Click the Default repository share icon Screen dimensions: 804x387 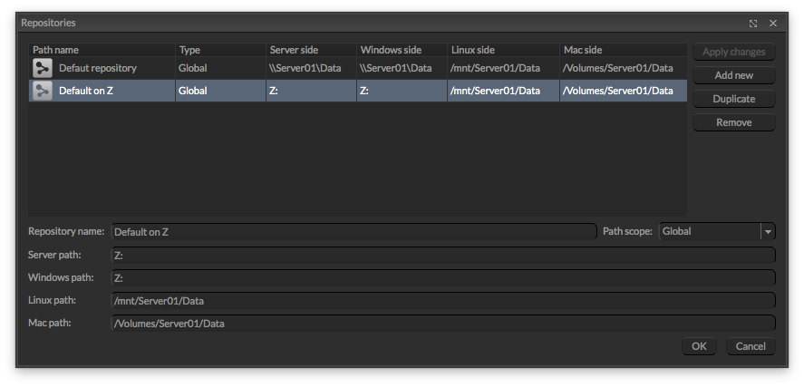click(42, 68)
